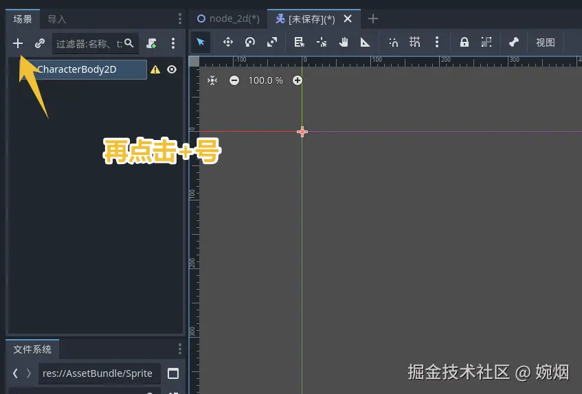This screenshot has width=582, height=394.
Task: Open the file system dock menu dots
Action: coord(179,349)
